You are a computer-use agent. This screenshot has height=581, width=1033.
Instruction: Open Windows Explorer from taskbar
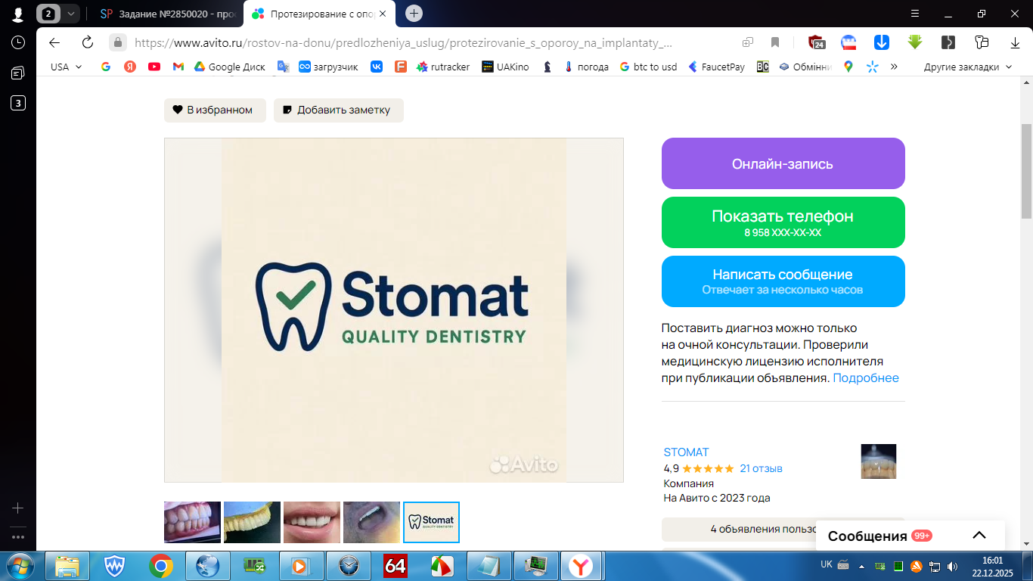(x=67, y=566)
